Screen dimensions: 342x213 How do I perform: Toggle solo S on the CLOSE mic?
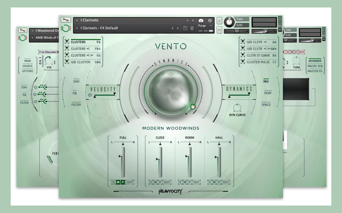(151, 182)
